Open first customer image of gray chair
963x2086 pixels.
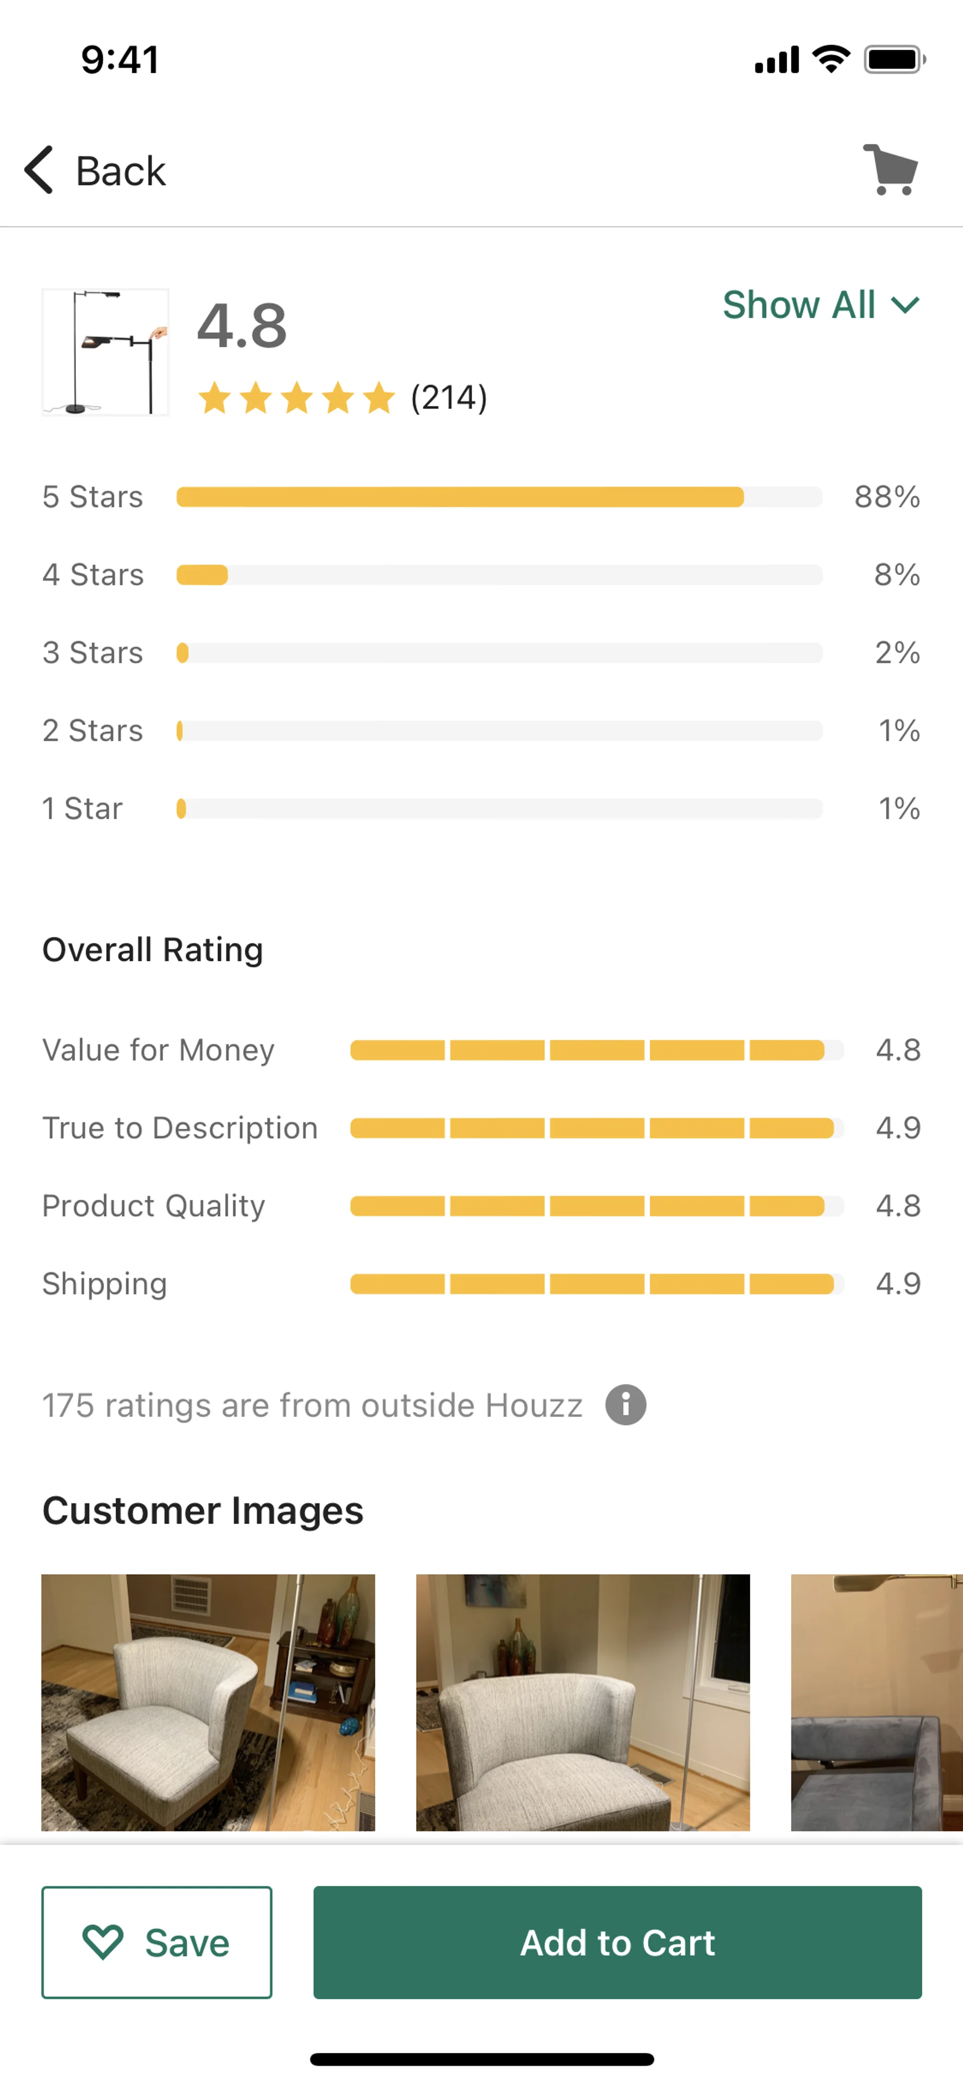tap(208, 1702)
